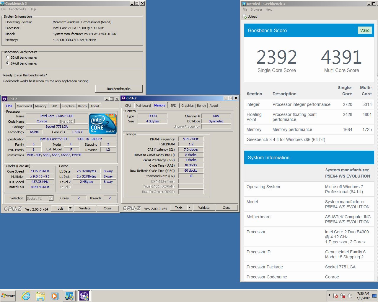Click the Valid badge in Geekbench Score

click(x=365, y=30)
